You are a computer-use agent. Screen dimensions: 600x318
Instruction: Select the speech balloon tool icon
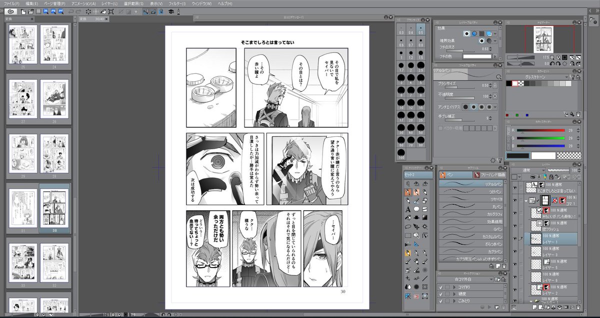pyautogui.click(x=416, y=209)
